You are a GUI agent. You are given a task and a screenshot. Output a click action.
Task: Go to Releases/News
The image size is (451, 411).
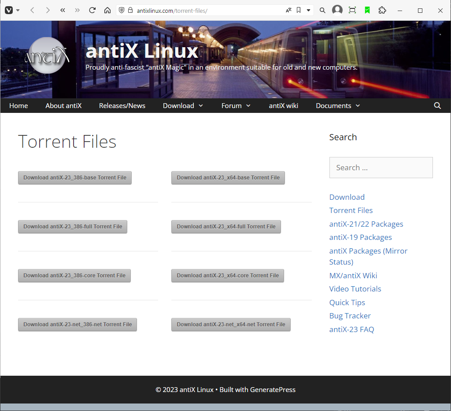click(122, 106)
